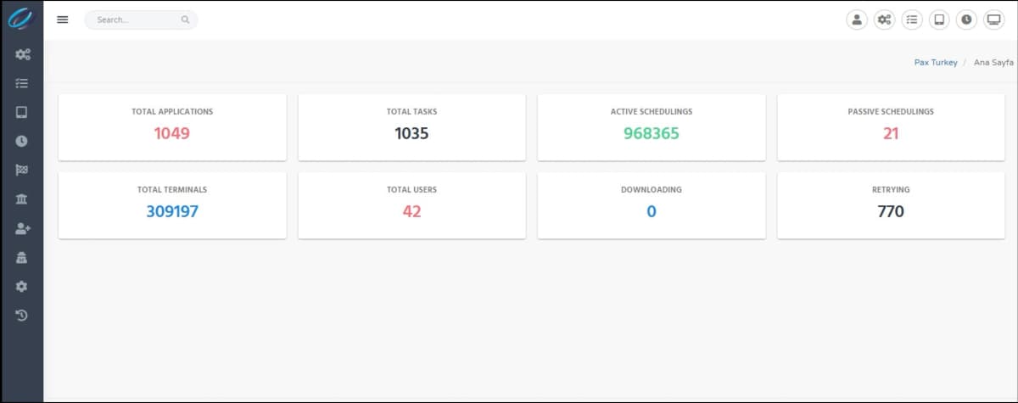Click the Pax Turkey breadcrumb link

(936, 63)
